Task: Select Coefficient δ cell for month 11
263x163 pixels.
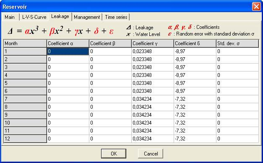Action: [195, 131]
